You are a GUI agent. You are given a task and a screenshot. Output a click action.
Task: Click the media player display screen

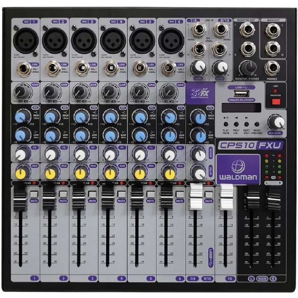242,108
